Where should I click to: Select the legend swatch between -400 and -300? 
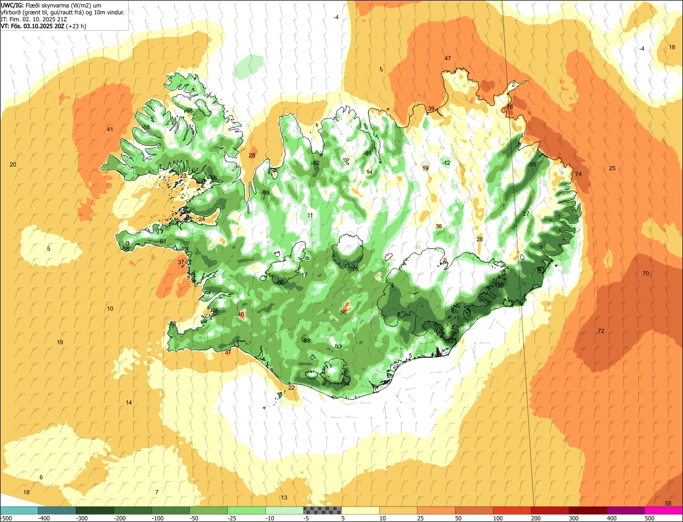click(x=57, y=511)
